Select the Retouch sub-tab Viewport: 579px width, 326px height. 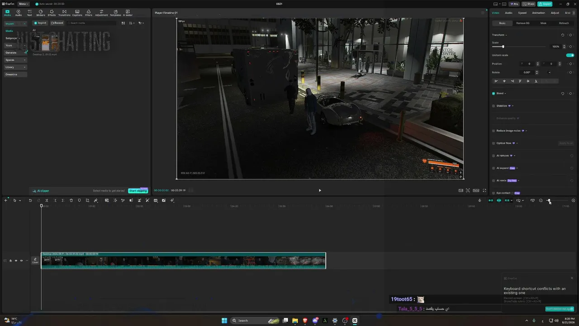click(x=564, y=23)
